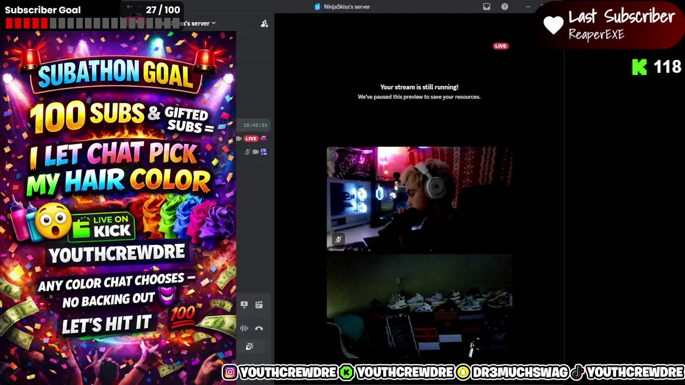Click the Instagram icon in bottom bar
The height and width of the screenshot is (385, 685).
point(230,372)
